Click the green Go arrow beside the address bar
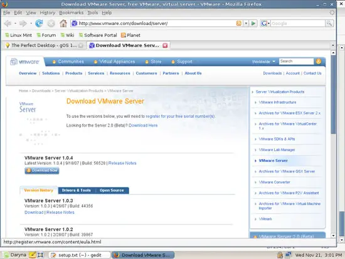 (x=253, y=23)
